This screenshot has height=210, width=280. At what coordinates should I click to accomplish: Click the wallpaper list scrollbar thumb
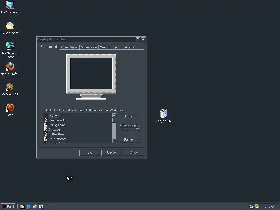(114, 120)
